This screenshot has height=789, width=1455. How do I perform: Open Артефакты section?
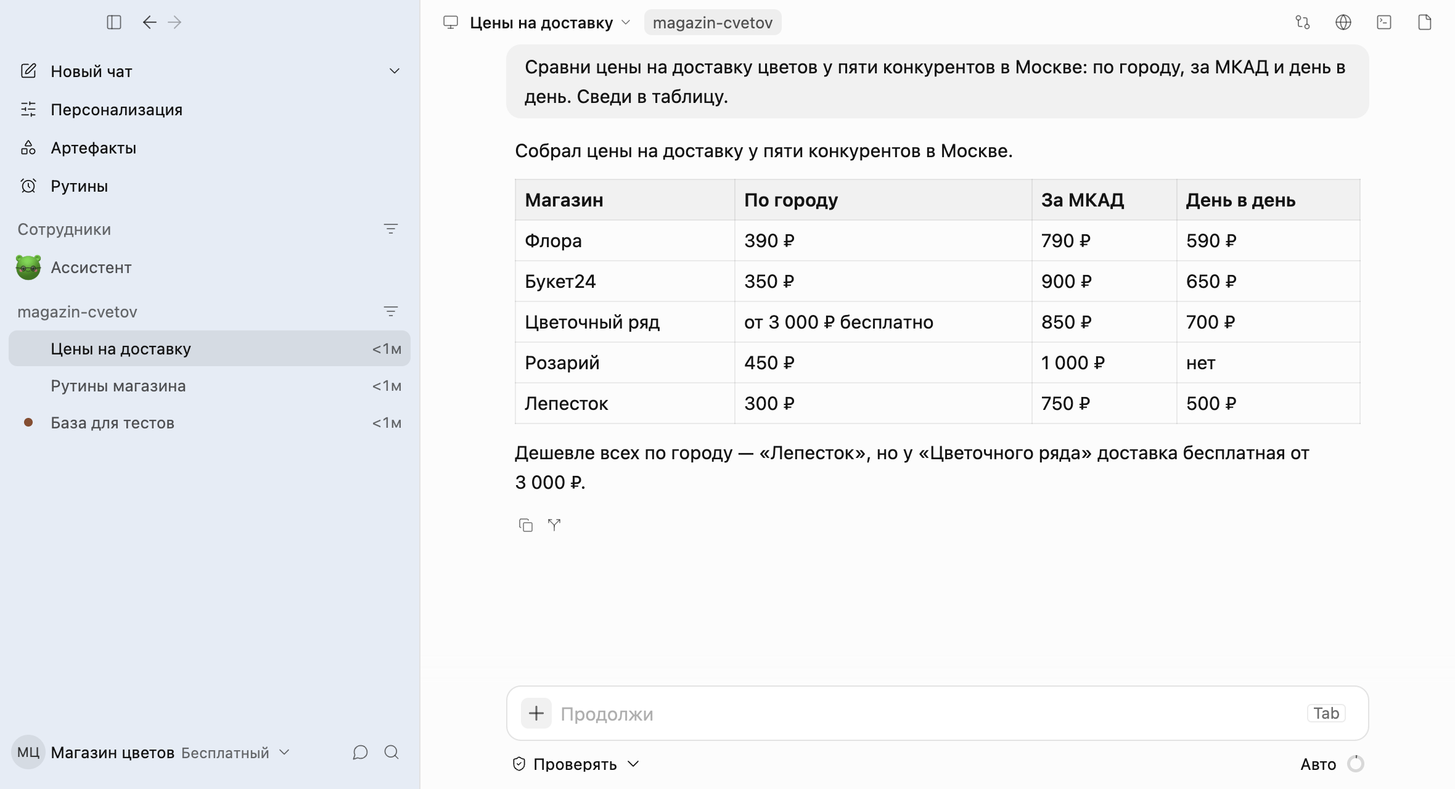click(210, 148)
